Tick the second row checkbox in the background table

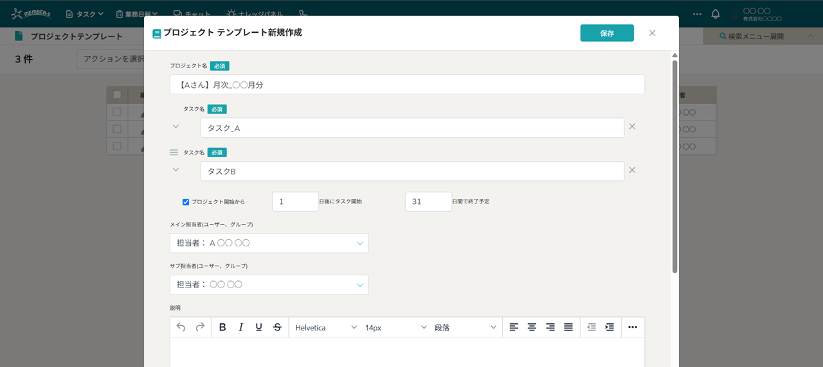117,129
